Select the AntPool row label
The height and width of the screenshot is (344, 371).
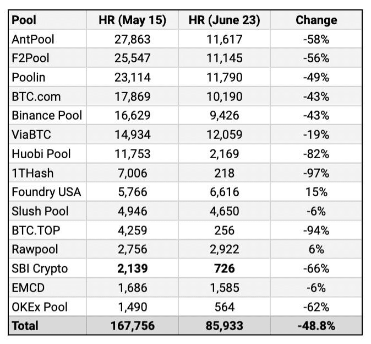[x=33, y=39]
